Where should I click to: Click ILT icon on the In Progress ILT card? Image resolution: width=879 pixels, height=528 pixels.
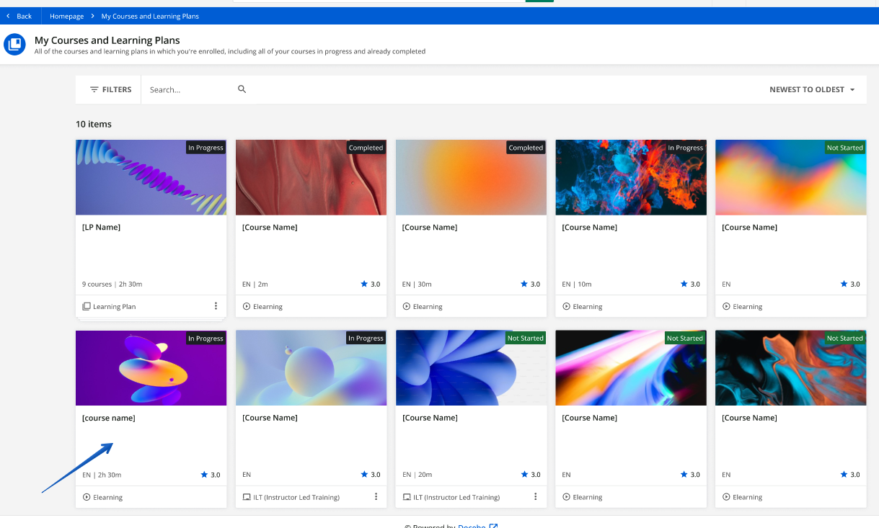pos(247,497)
